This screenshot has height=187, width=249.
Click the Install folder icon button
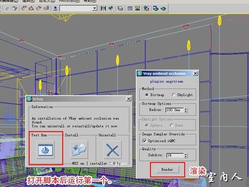click(79, 150)
